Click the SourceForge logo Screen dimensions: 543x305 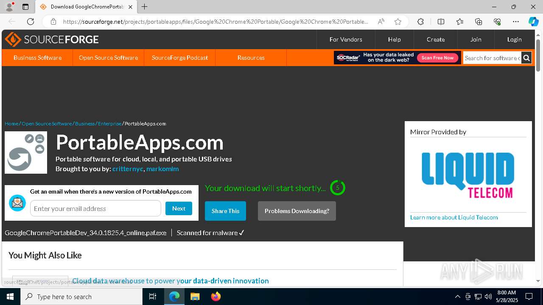pos(52,39)
